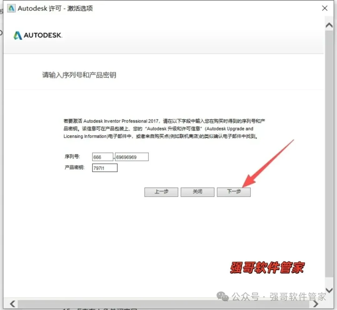Click the product key field containing 797I1
The height and width of the screenshot is (310, 337).
[x=105, y=168]
